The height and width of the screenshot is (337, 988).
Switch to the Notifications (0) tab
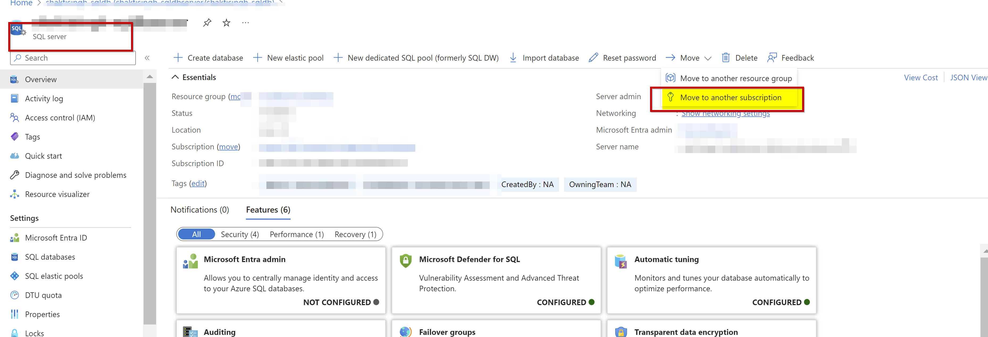point(200,210)
